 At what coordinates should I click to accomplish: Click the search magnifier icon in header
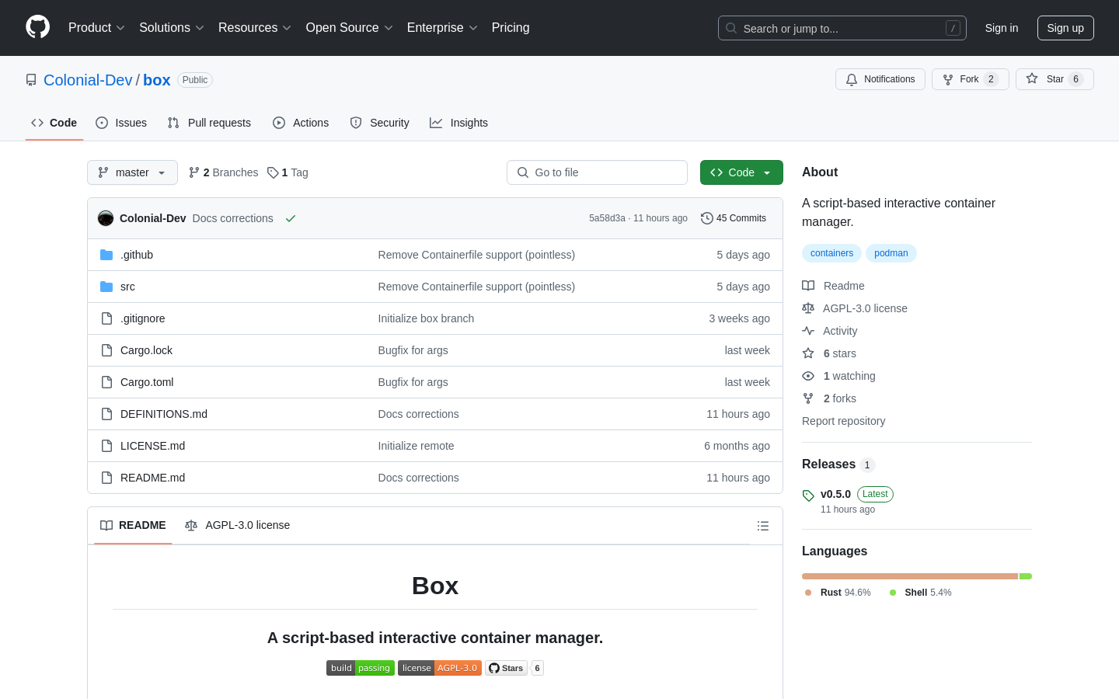click(731, 28)
